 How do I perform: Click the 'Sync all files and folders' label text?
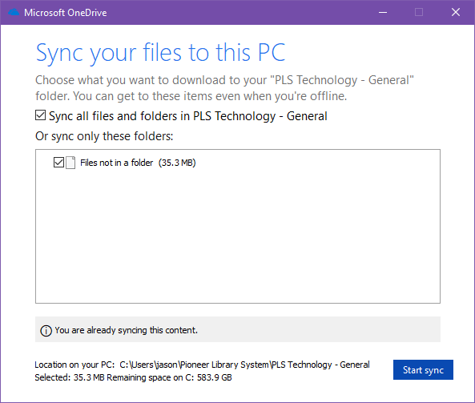(x=188, y=116)
